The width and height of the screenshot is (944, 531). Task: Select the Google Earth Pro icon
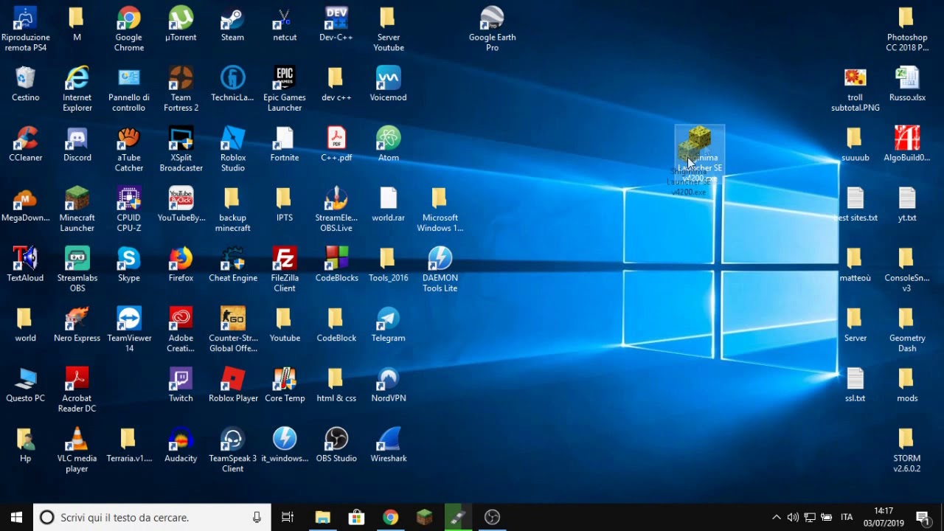(492, 29)
